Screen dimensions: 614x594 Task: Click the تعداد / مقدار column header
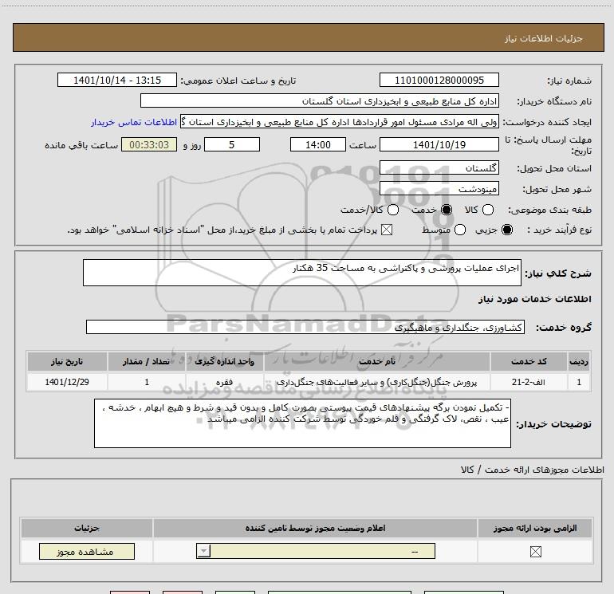coord(147,361)
